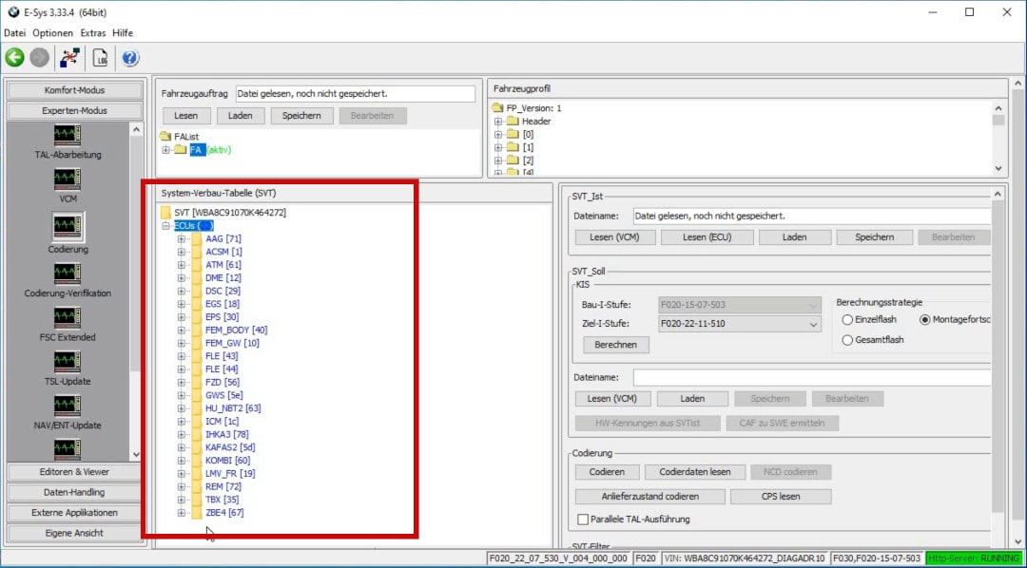Click the connection plug toolbar icon
Screen dimensions: 1027x568
[69, 58]
